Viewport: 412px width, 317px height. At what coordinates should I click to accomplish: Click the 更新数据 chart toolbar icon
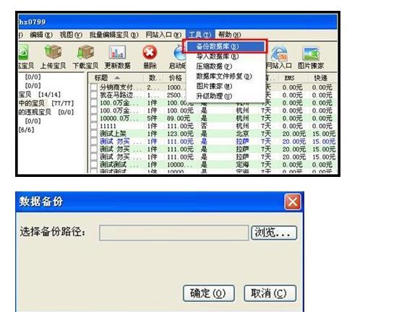pos(117,52)
